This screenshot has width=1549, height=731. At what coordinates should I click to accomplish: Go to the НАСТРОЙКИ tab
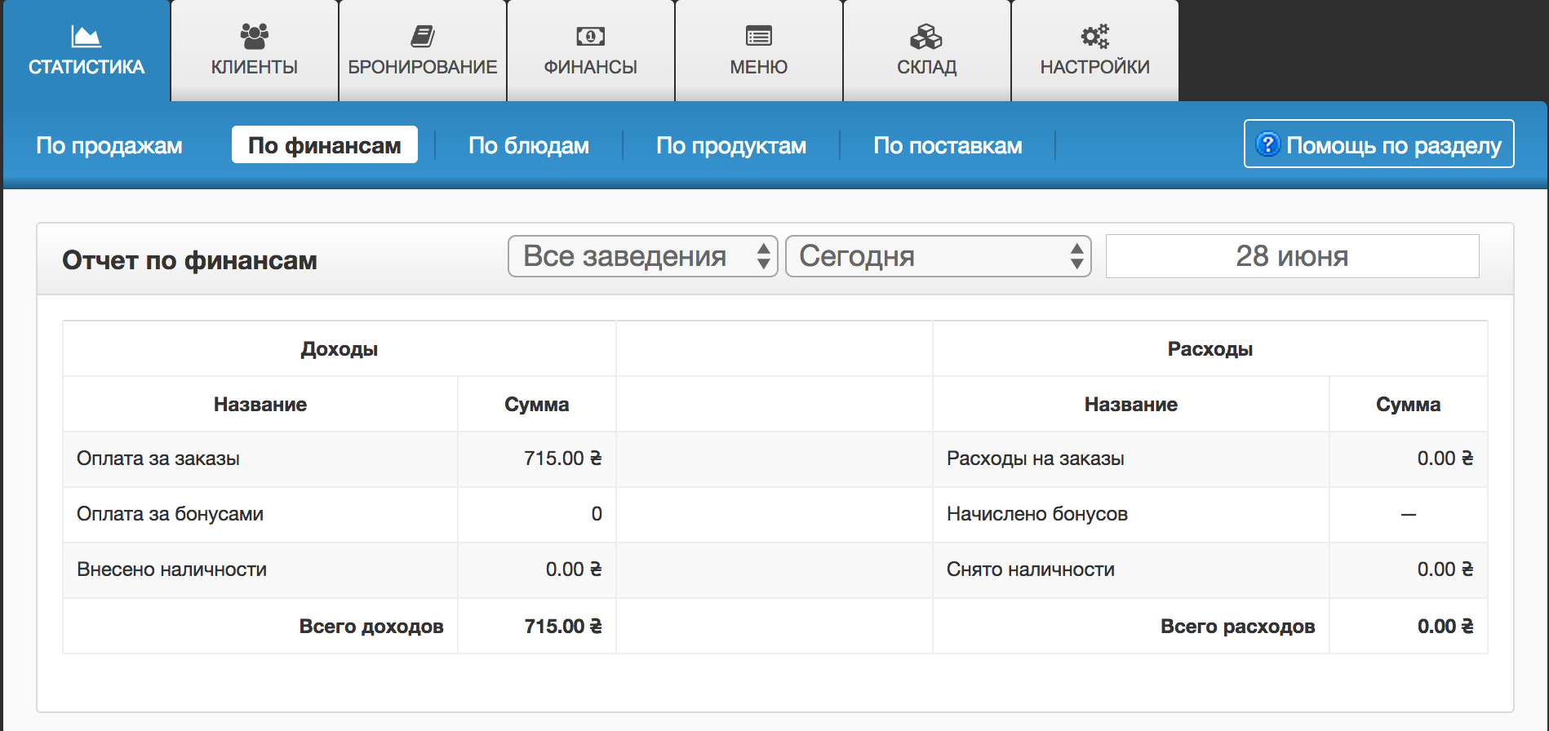coord(1095,51)
